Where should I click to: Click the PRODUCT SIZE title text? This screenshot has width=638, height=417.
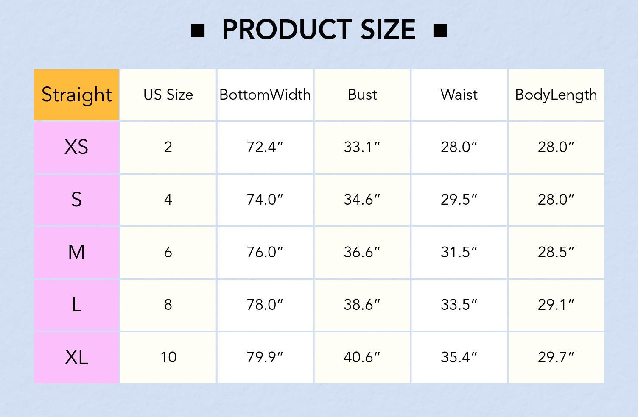(x=319, y=30)
